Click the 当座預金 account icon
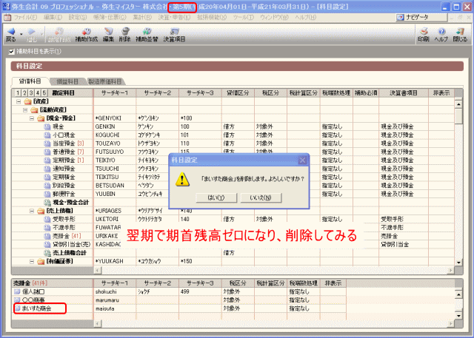 (x=47, y=143)
